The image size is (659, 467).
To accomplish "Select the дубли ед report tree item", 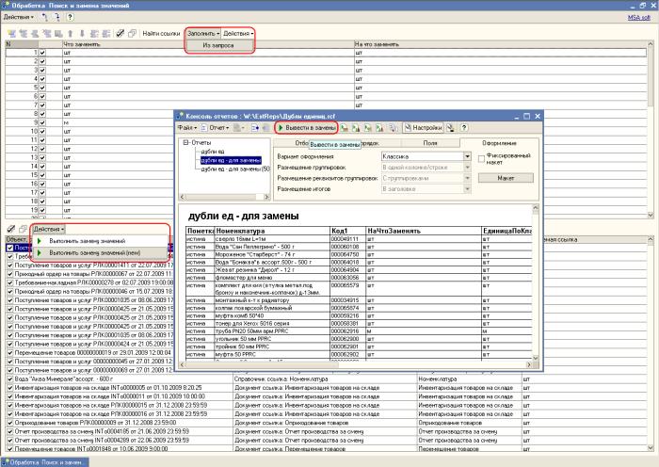I will [x=213, y=152].
